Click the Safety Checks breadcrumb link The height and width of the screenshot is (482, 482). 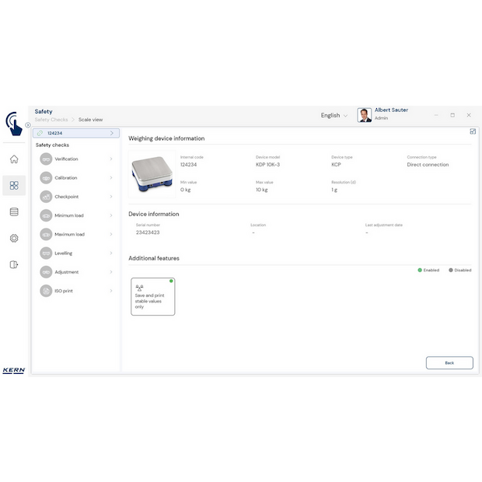[51, 120]
